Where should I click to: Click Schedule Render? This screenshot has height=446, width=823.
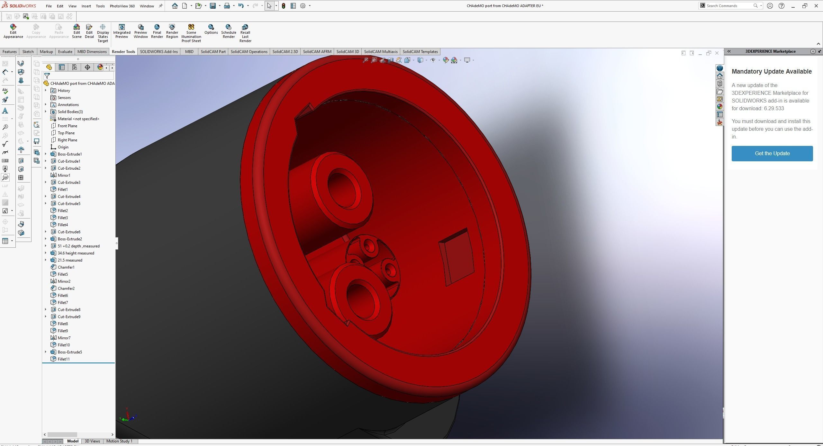click(x=229, y=31)
